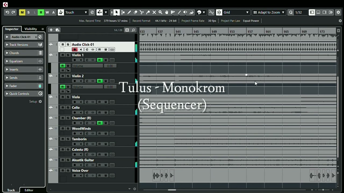Switch to the Track tab at bottom

[x=11, y=190]
